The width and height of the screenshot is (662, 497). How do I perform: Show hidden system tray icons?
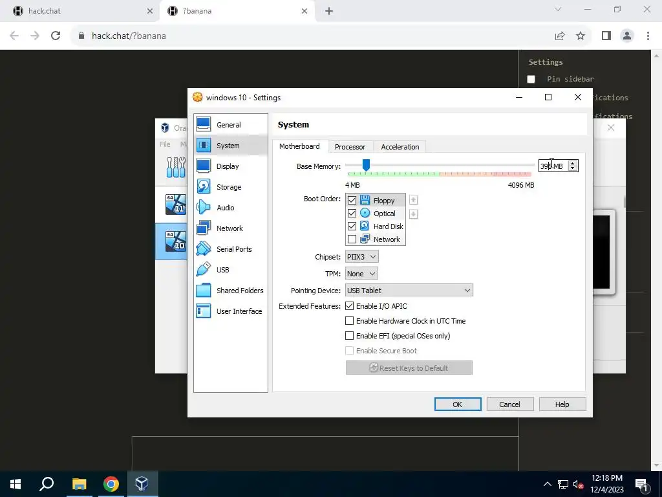point(547,484)
